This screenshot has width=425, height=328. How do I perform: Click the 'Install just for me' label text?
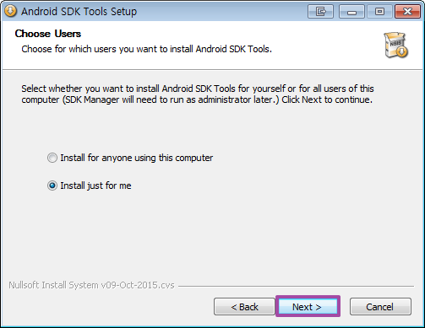pos(95,186)
